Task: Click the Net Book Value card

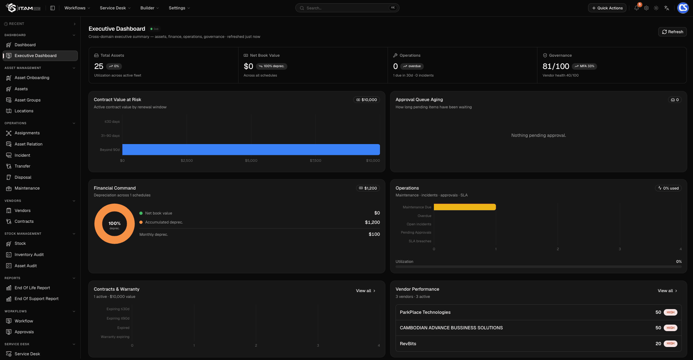Action: [x=313, y=65]
